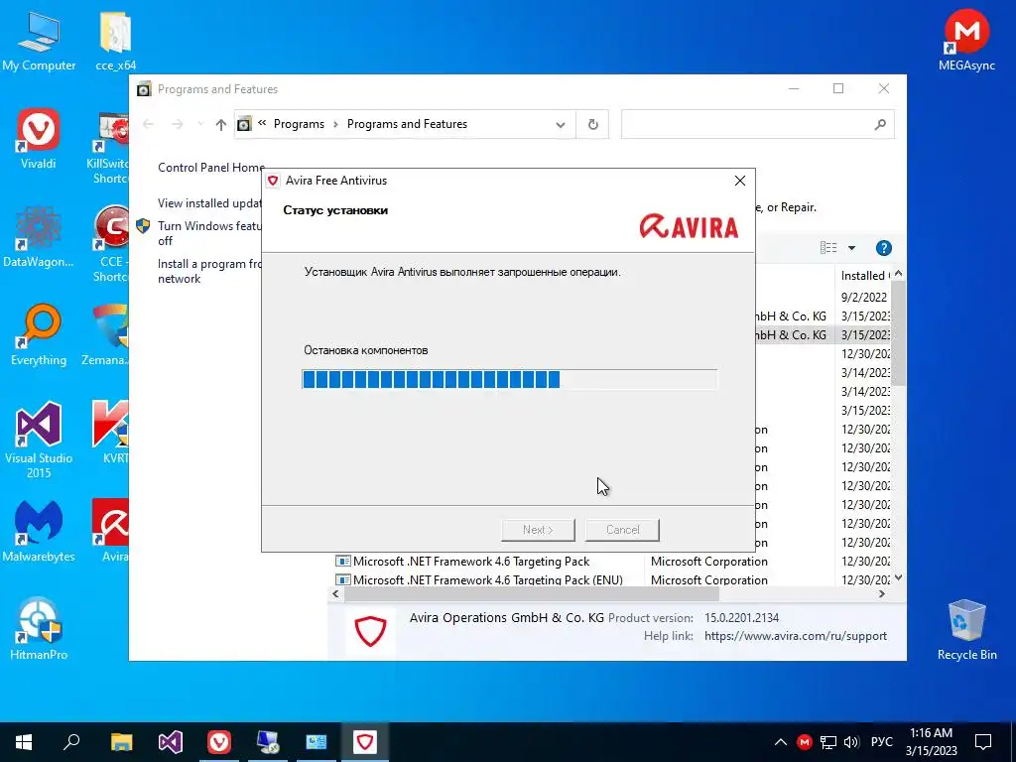Show hidden tray icons chevron

click(x=781, y=742)
